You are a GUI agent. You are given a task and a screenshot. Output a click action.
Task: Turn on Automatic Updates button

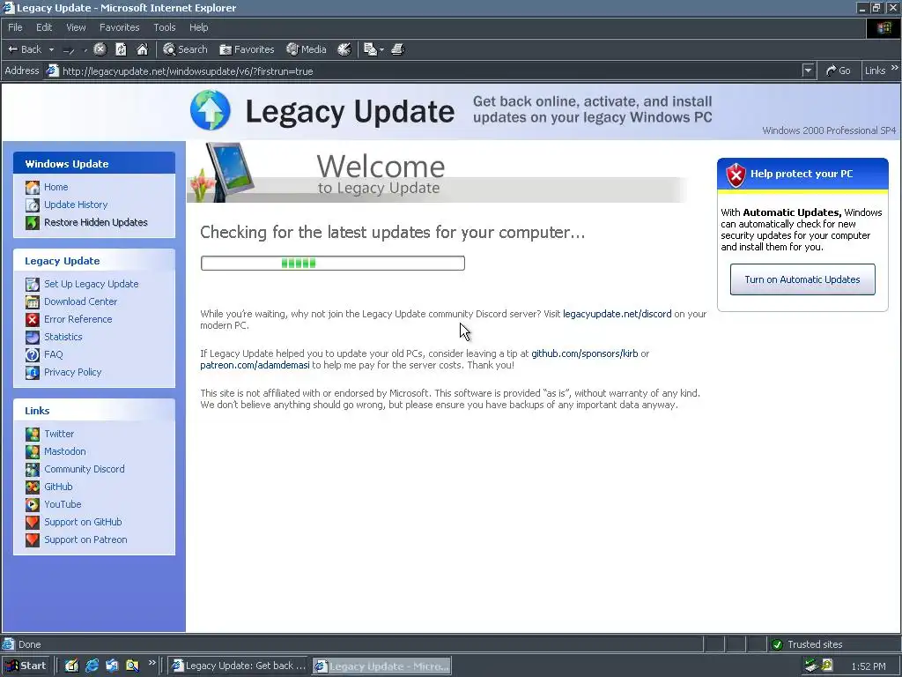(802, 279)
